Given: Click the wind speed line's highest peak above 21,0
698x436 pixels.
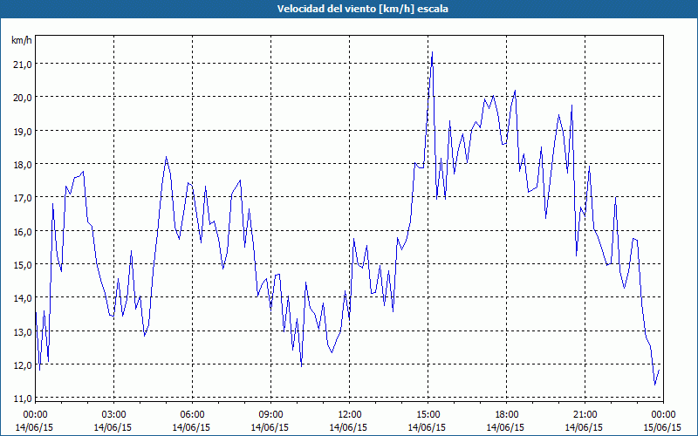Looking at the screenshot, I should point(432,52).
